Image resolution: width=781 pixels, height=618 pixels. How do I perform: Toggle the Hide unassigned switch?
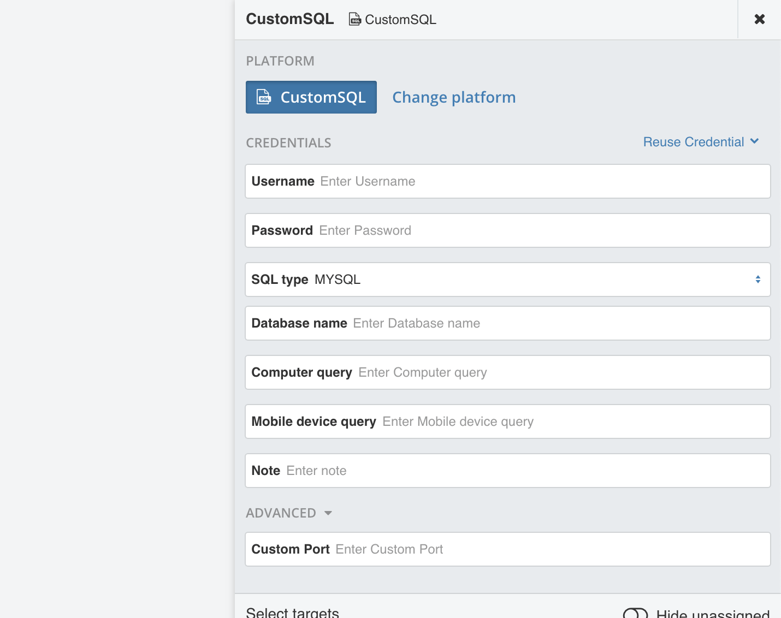(635, 614)
